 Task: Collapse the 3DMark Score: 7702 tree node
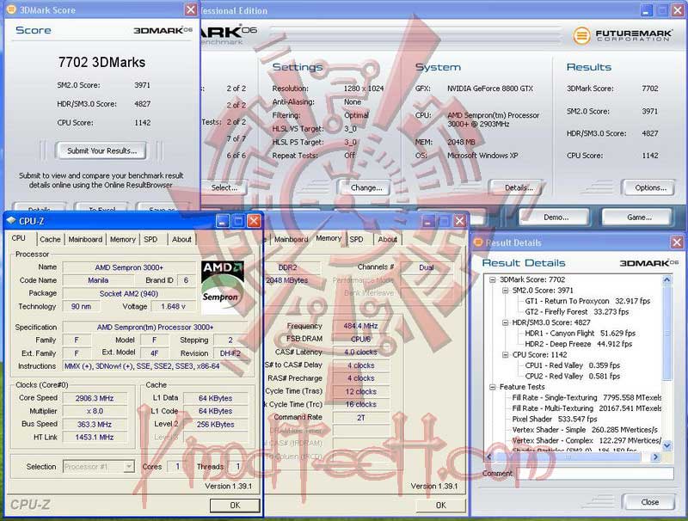pos(492,279)
